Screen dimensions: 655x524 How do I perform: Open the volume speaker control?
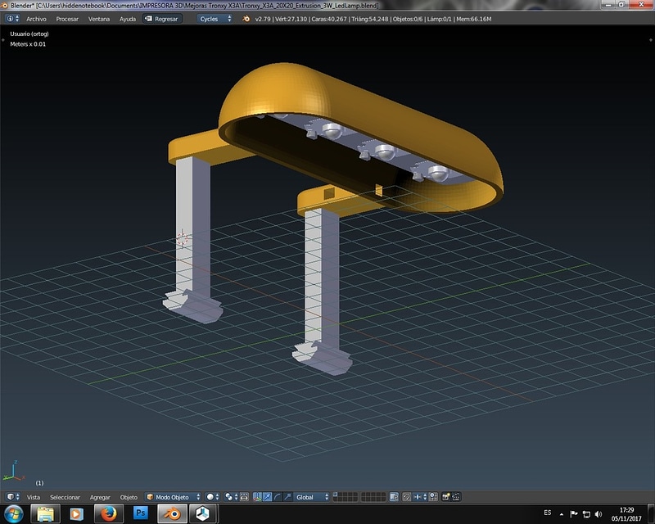[x=599, y=514]
